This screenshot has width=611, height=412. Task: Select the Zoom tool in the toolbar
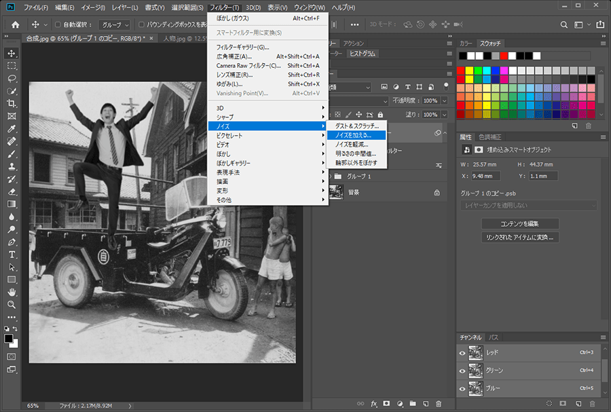point(12,305)
